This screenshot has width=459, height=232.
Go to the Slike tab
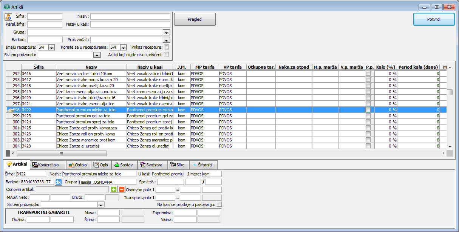(177, 165)
